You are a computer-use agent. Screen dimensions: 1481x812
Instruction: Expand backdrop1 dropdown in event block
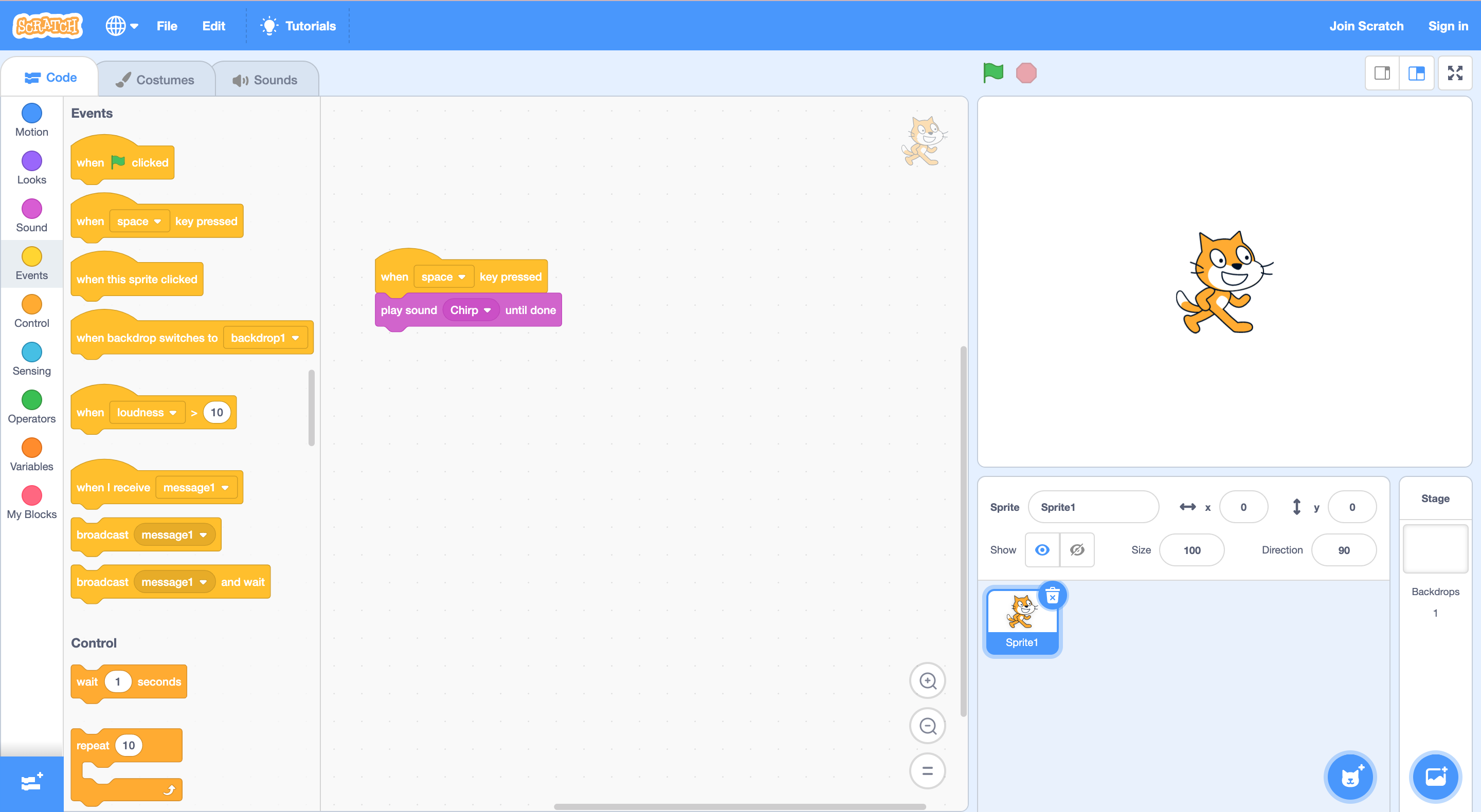tap(265, 337)
